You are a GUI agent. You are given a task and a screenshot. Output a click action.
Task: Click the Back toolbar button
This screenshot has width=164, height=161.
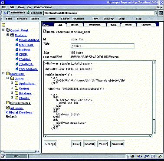point(9,19)
